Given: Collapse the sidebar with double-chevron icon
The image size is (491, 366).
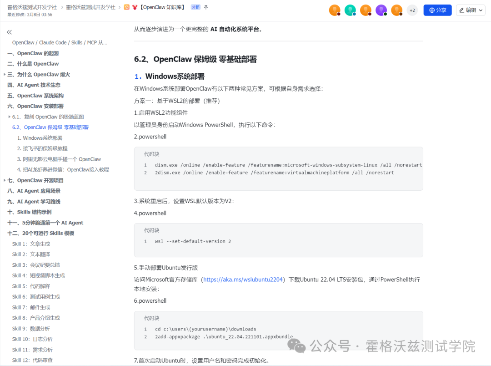Looking at the screenshot, I should (10, 32).
